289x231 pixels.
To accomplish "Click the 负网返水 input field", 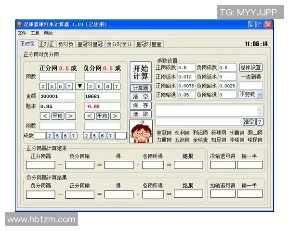I will click(x=228, y=77).
